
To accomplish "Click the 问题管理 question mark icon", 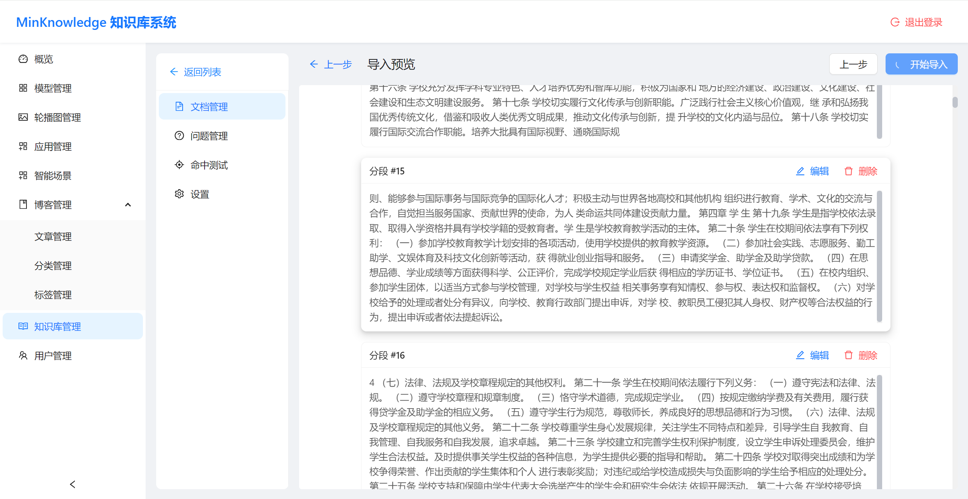I will coord(179,135).
